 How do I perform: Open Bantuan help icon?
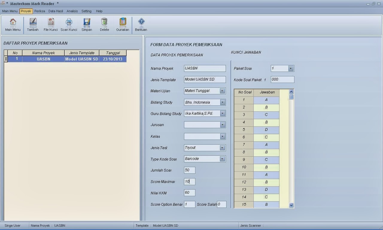pyautogui.click(x=141, y=22)
